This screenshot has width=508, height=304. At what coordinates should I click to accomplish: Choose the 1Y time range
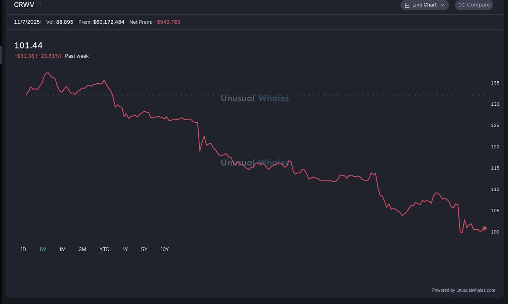click(125, 249)
